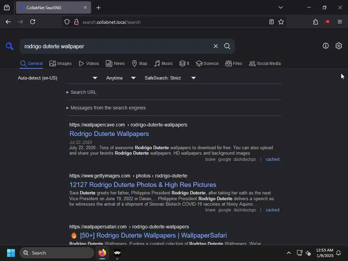The width and height of the screenshot is (348, 261).
Task: Click the gettyimages.com URL line
Action: tap(128, 176)
